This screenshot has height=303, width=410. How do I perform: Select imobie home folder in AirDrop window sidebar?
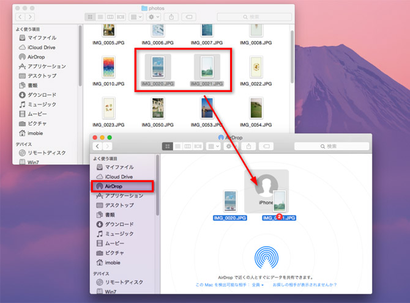(x=116, y=262)
